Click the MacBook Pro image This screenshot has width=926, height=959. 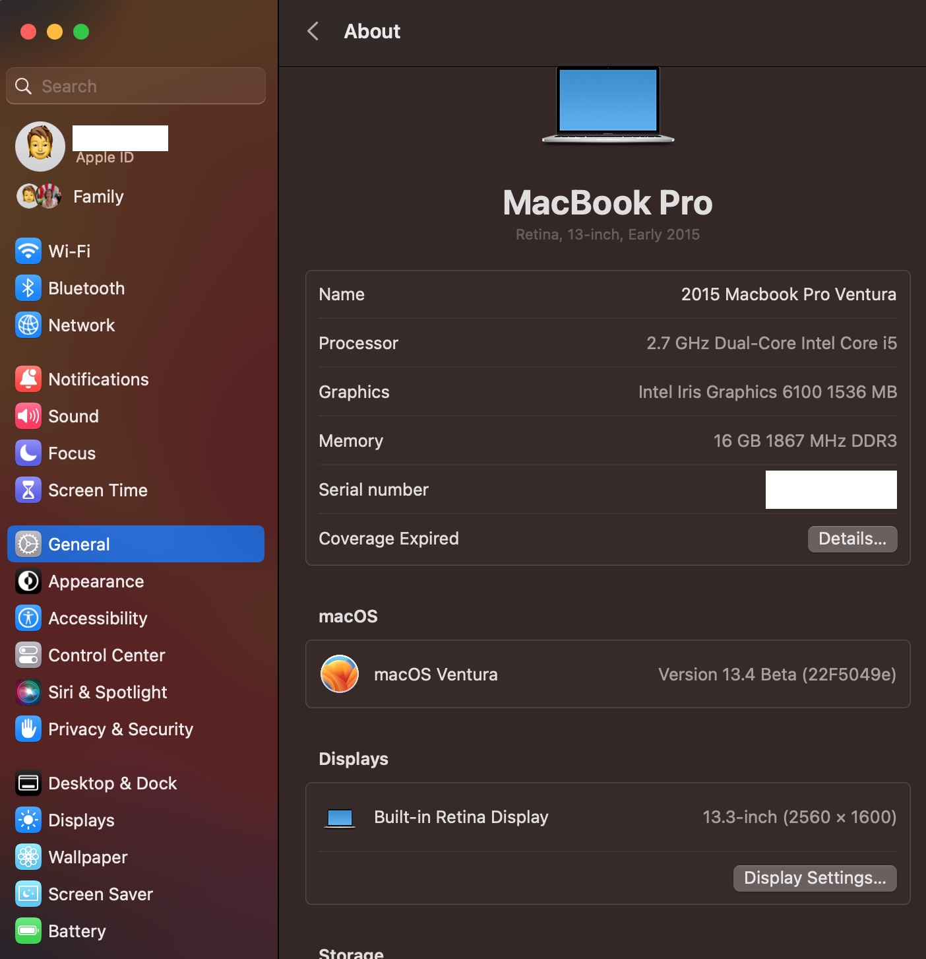tap(607, 105)
